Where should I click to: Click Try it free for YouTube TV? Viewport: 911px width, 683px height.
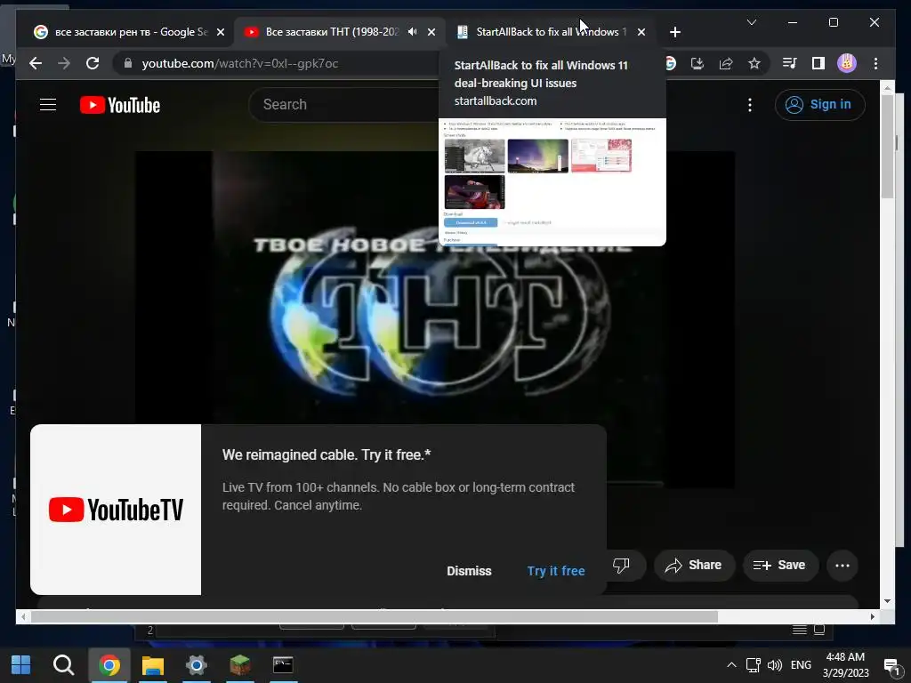[555, 571]
